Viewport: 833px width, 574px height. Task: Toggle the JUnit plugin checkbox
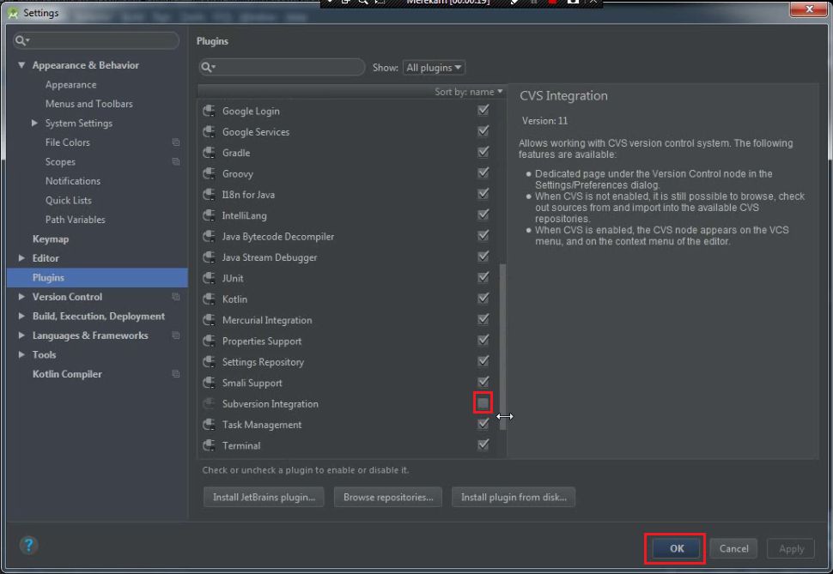tap(483, 277)
